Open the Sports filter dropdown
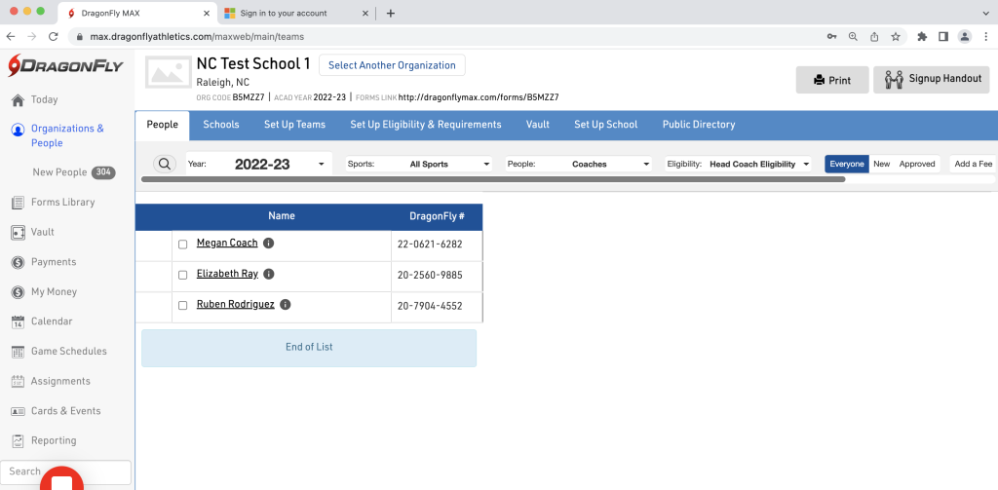998x490 pixels. (419, 165)
